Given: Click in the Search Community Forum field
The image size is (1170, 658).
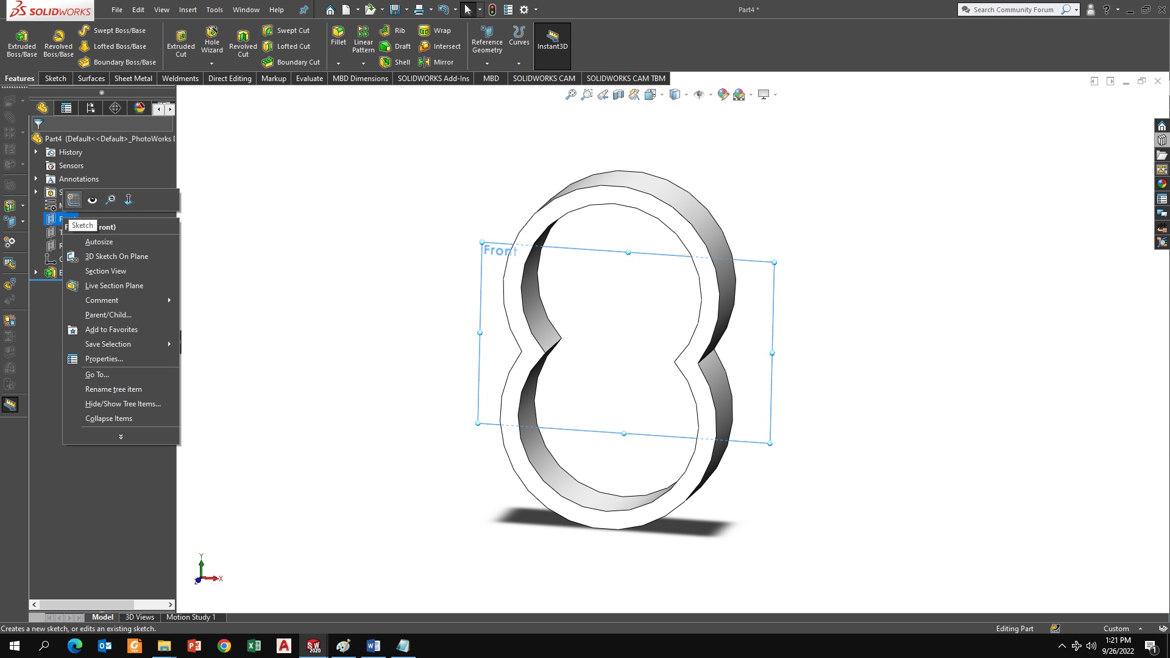Looking at the screenshot, I should pos(1013,10).
